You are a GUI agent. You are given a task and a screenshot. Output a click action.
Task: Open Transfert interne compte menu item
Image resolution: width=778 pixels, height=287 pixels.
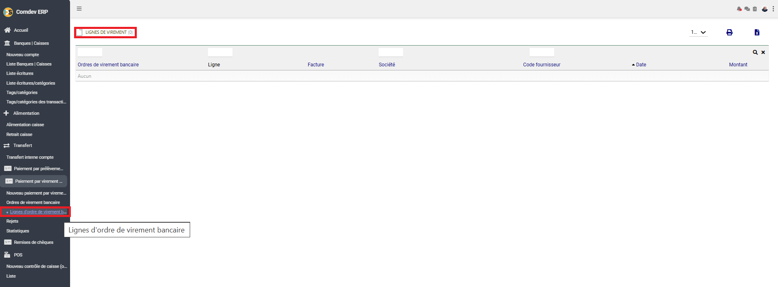pyautogui.click(x=30, y=157)
